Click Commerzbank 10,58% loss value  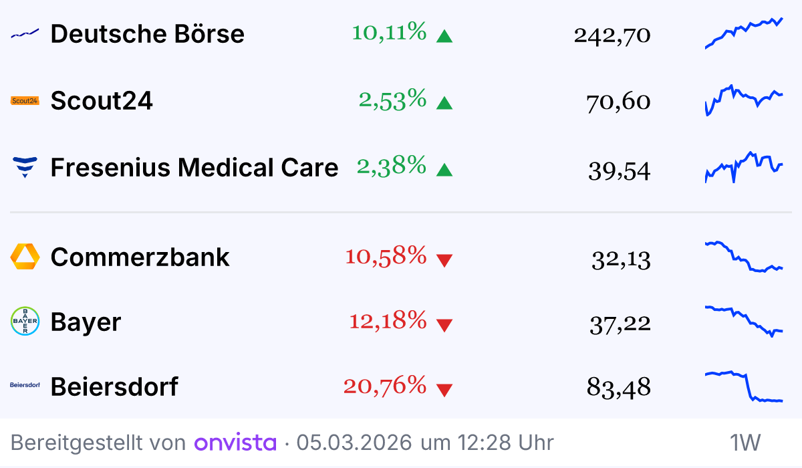[386, 255]
